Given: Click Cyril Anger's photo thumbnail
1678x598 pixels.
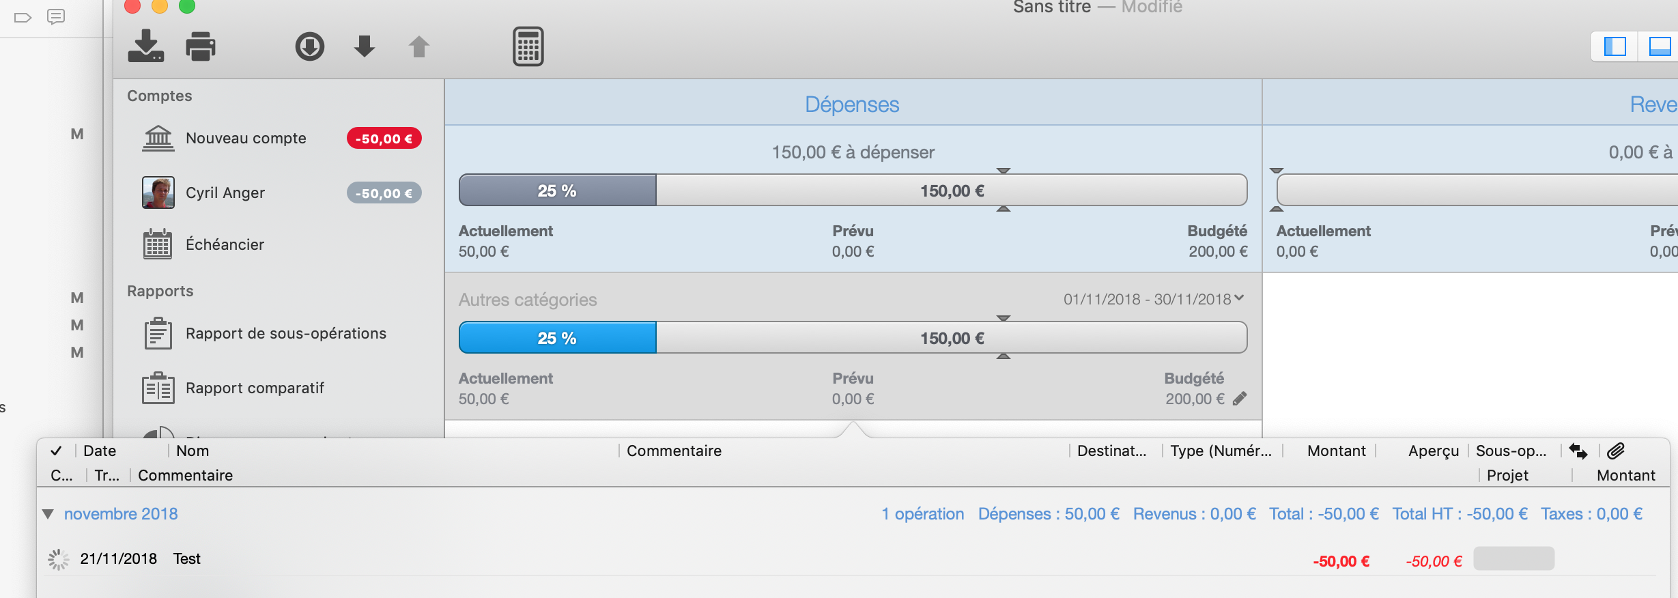Looking at the screenshot, I should coord(158,193).
